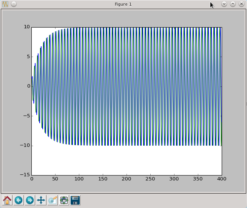247x208 pixels.
Task: Close the Figure 1 window
Action: point(241,4)
